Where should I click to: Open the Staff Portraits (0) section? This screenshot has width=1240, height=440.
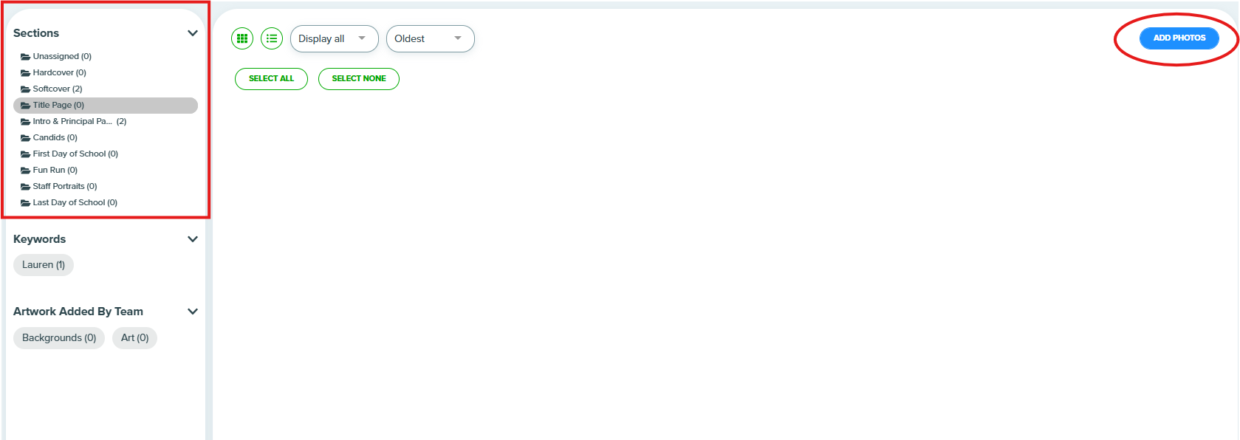click(59, 186)
